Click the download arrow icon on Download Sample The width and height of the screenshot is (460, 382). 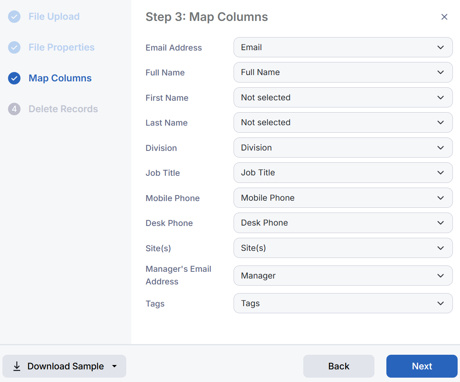16,366
